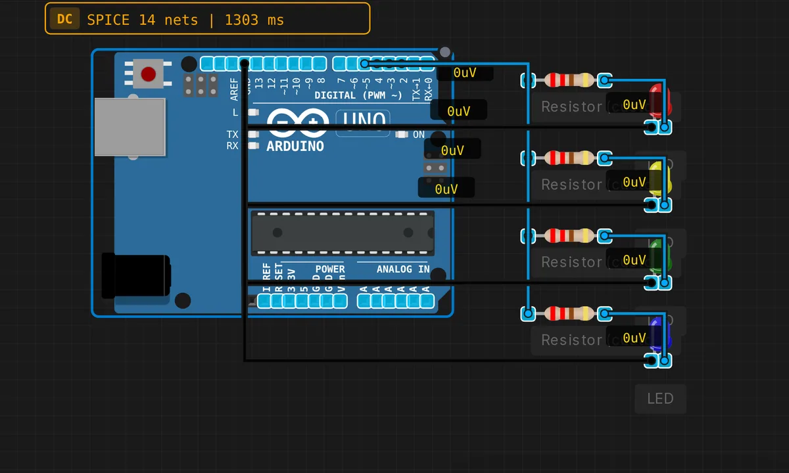
Task: Select the TX→1 pin on the header
Action: pyautogui.click(x=415, y=64)
